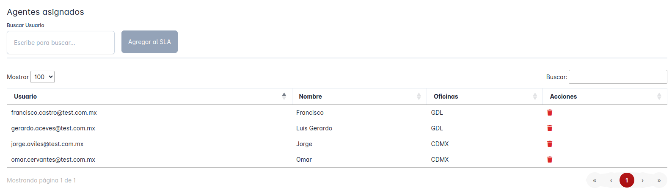
Task: Go to next page with › button
Action: point(642,180)
